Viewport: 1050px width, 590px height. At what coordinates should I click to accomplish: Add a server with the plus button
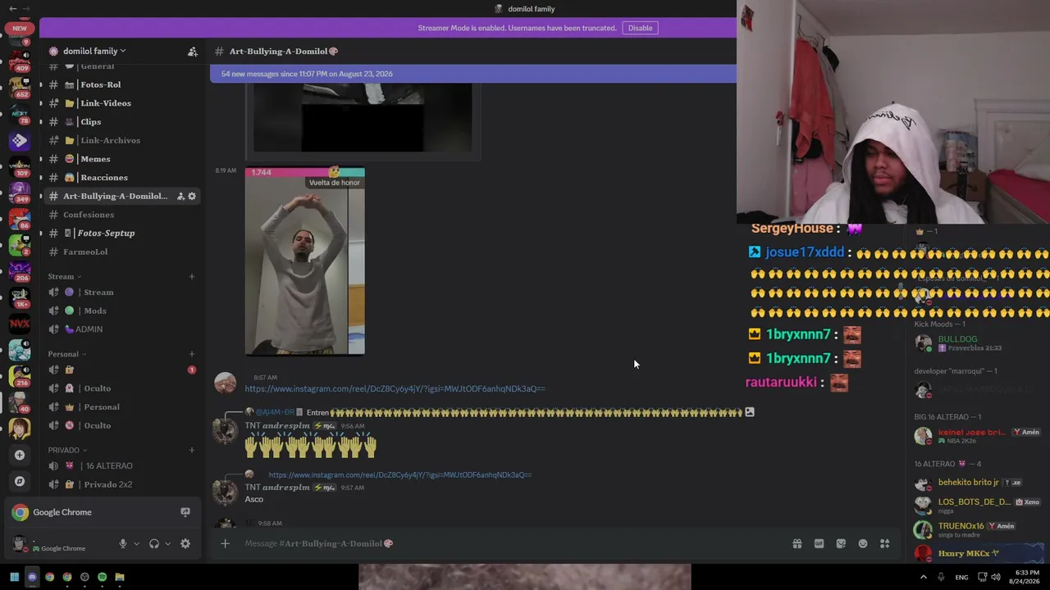20,455
